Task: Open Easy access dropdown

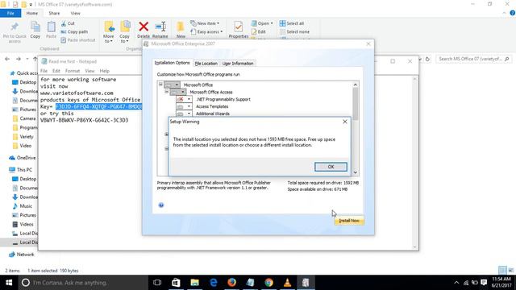Action: (206, 32)
